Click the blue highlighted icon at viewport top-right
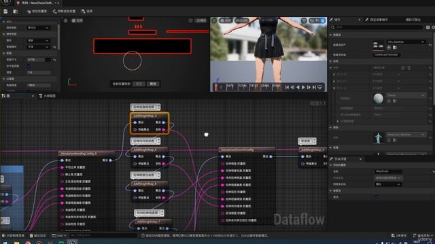 tap(323, 20)
